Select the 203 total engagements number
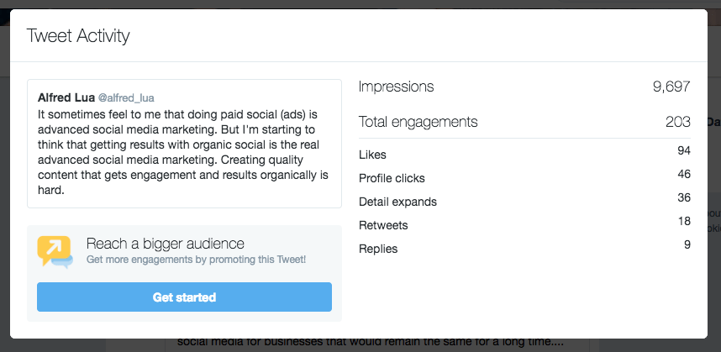This screenshot has width=721, height=352. [678, 122]
